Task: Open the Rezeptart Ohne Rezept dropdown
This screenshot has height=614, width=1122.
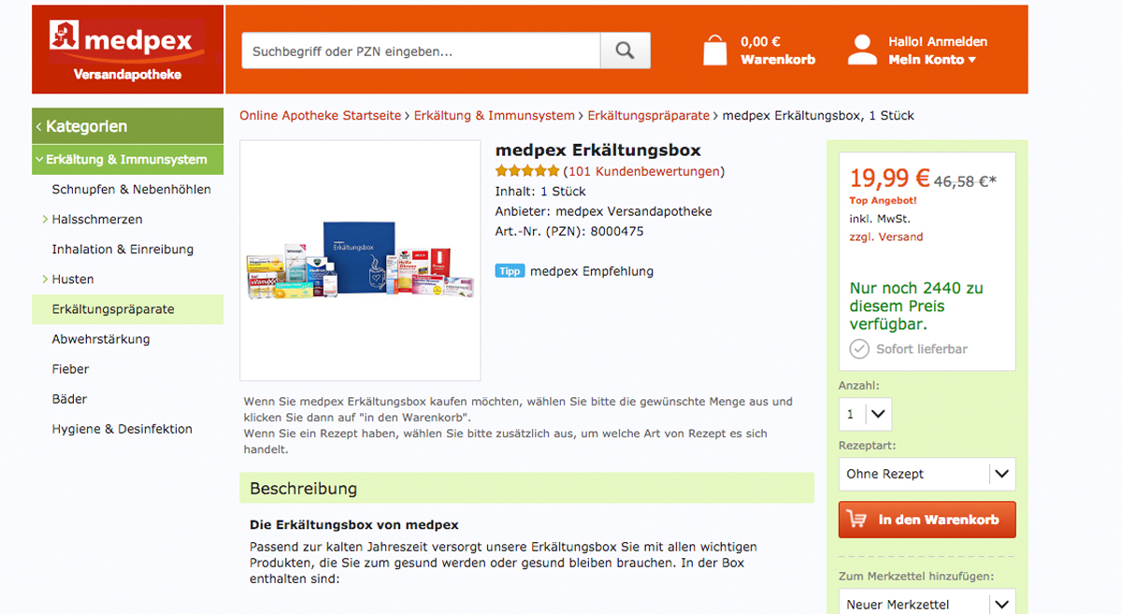Action: coord(927,474)
